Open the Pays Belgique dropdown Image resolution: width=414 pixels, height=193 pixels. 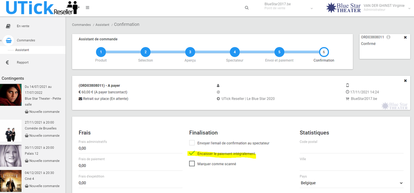point(351,183)
